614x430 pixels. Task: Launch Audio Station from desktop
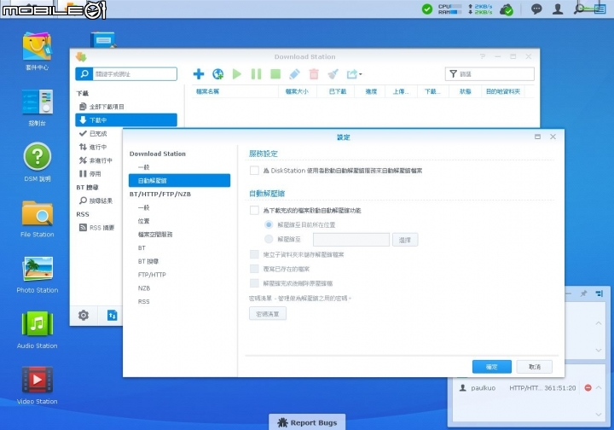pyautogui.click(x=38, y=324)
